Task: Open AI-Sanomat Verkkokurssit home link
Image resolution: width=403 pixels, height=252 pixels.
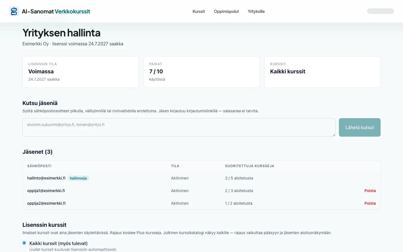Action: (50, 11)
